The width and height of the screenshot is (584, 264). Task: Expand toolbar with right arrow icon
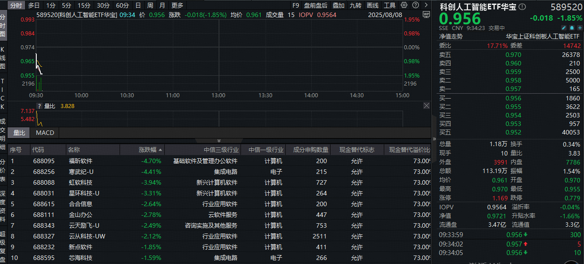(x=425, y=5)
